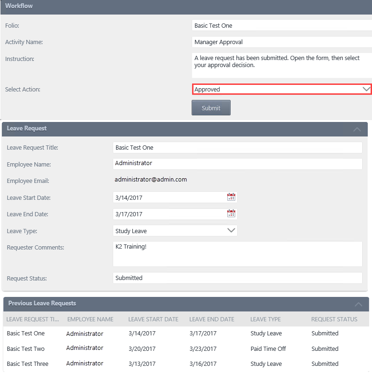
Task: Open the Leave Start Date calendar picker
Action: pyautogui.click(x=231, y=197)
